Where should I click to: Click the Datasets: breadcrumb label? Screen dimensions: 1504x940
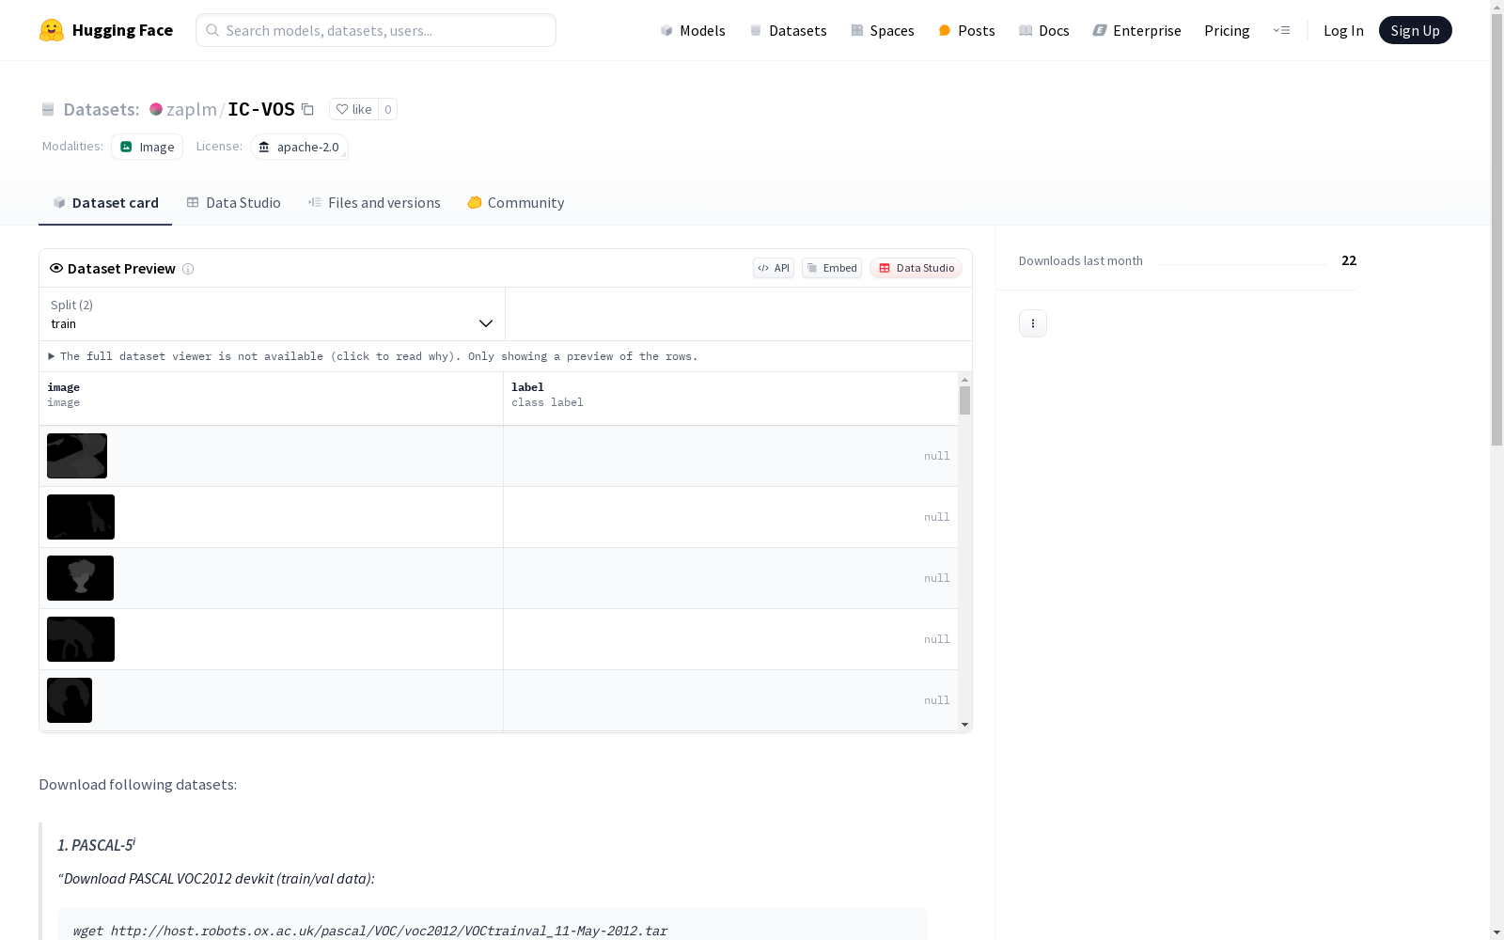pos(102,109)
